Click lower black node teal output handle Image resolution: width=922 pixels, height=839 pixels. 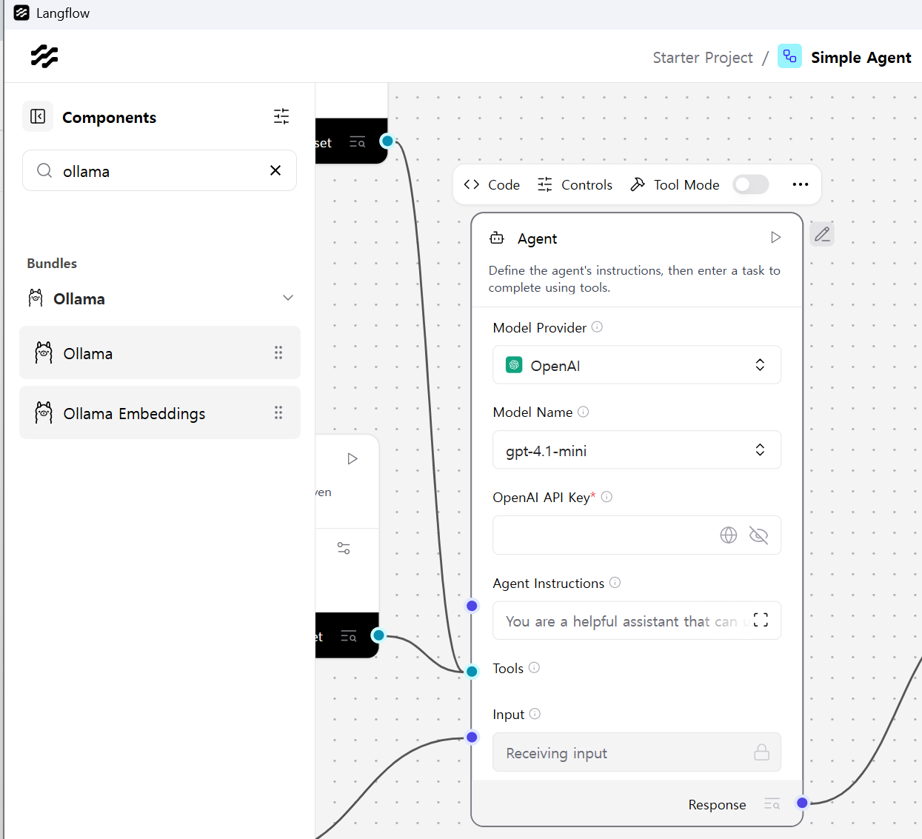(x=378, y=635)
